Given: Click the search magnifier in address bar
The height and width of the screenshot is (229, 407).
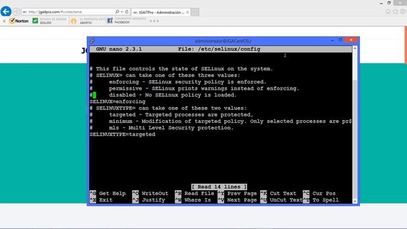Looking at the screenshot, I should [x=117, y=11].
